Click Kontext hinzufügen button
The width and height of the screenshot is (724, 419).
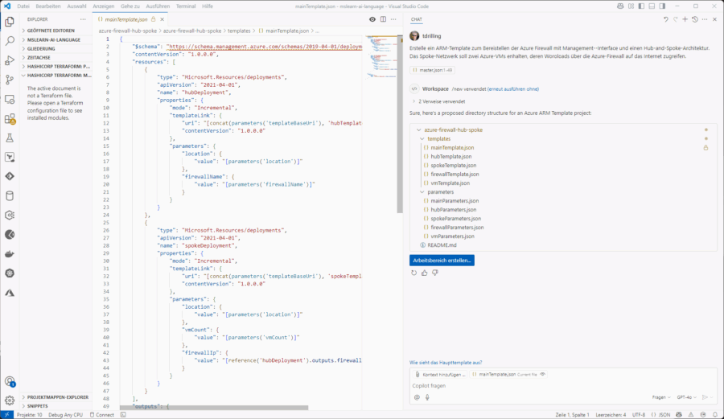pos(439,374)
